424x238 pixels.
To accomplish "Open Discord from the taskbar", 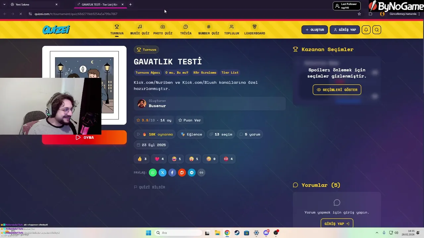I will [266, 233].
